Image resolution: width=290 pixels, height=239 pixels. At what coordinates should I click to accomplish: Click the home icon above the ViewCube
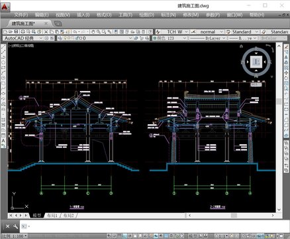coord(241,46)
